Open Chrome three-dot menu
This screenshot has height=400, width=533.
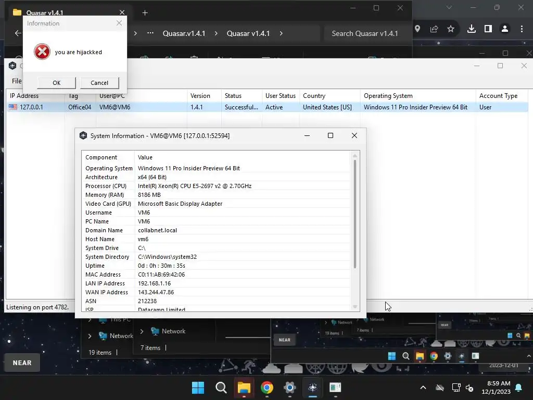point(522,29)
